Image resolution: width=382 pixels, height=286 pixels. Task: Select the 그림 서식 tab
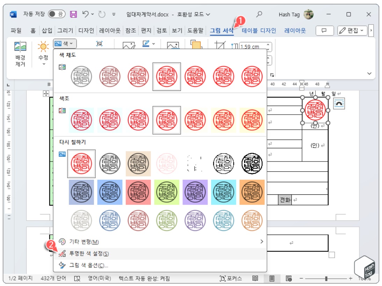(x=222, y=30)
